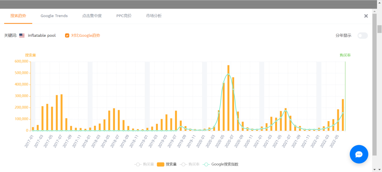The width and height of the screenshot is (382, 172).
Task: Close the keyword analysis panel
Action: pyautogui.click(x=366, y=16)
